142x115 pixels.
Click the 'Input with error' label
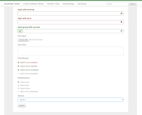[24, 18]
